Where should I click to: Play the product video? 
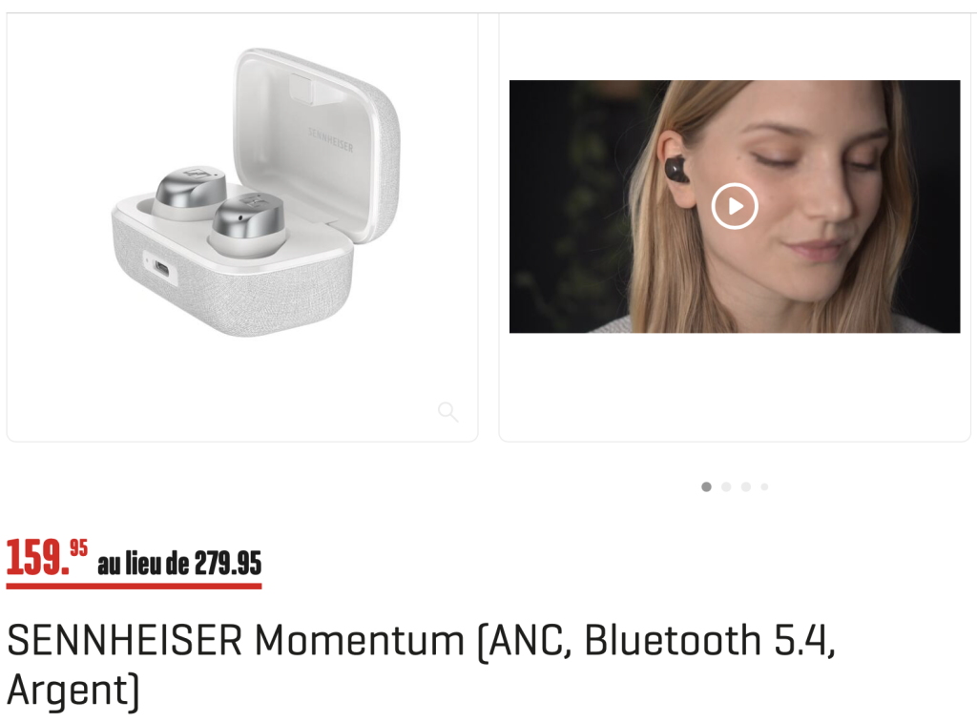[735, 206]
